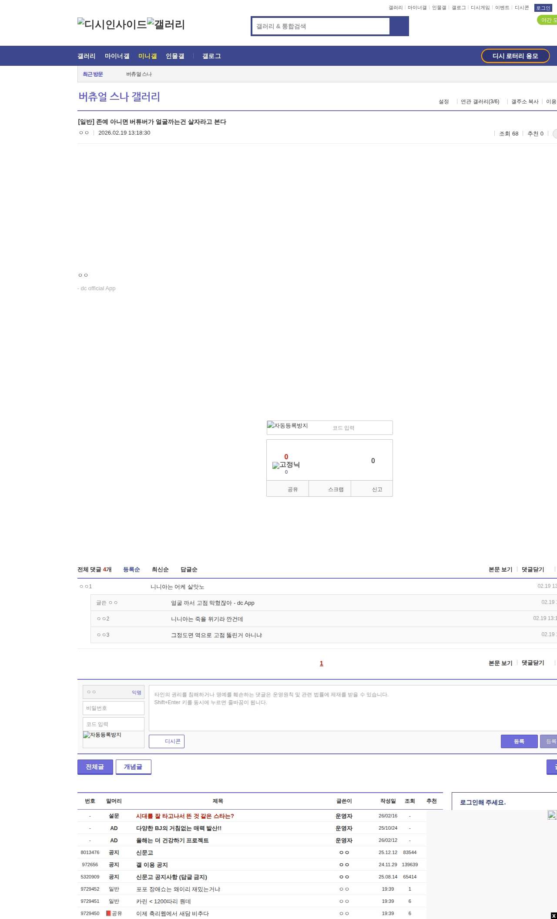The height and width of the screenshot is (919, 557).
Task: Switch to 전체글 post list
Action: coord(95,766)
